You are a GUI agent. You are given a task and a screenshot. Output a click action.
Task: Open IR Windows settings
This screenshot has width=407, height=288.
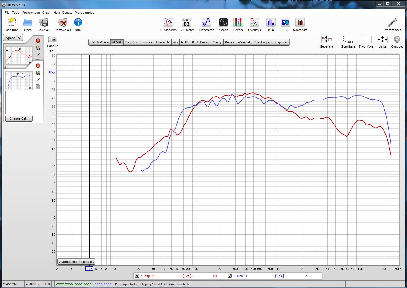click(x=168, y=23)
